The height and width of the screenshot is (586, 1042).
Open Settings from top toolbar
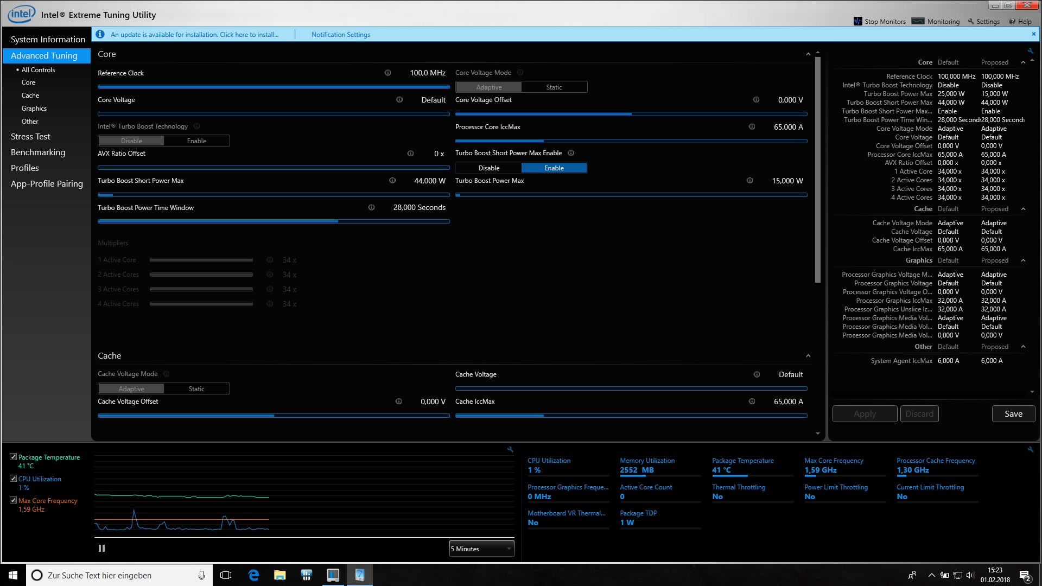pyautogui.click(x=983, y=22)
